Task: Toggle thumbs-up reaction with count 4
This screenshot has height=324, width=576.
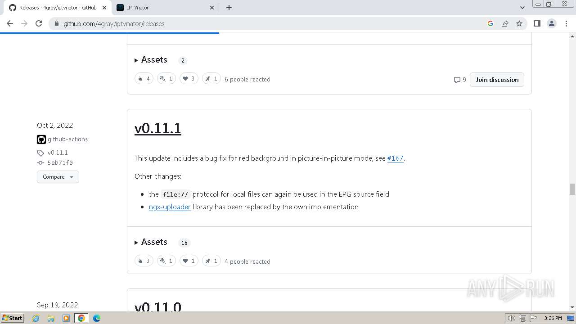Action: (x=144, y=79)
